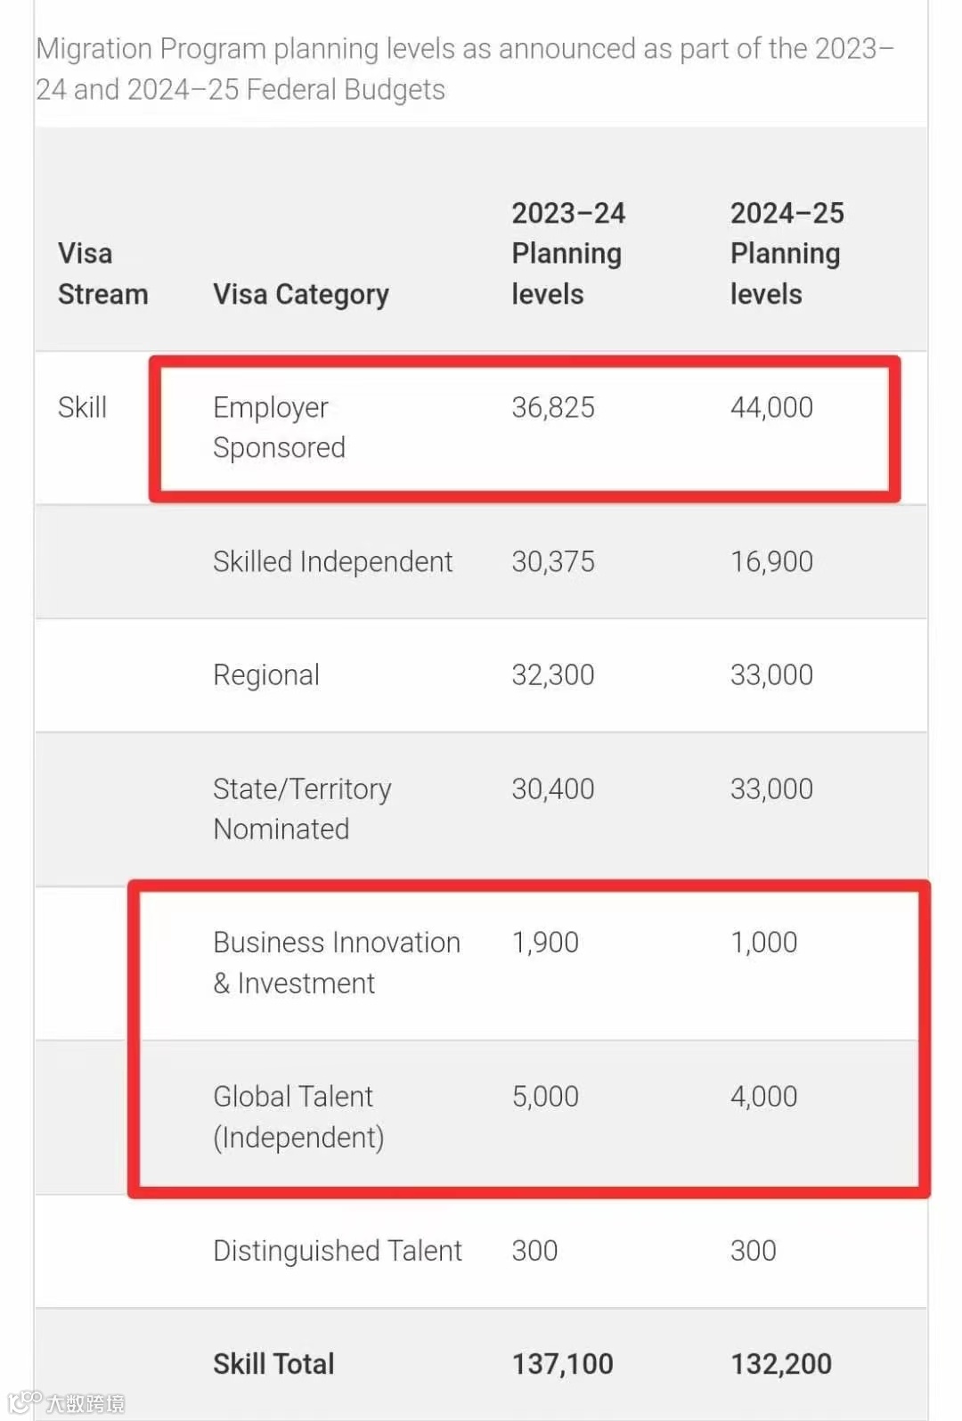The width and height of the screenshot is (962, 1421).
Task: Select the 2023–24 Planning levels header
Action: (567, 254)
